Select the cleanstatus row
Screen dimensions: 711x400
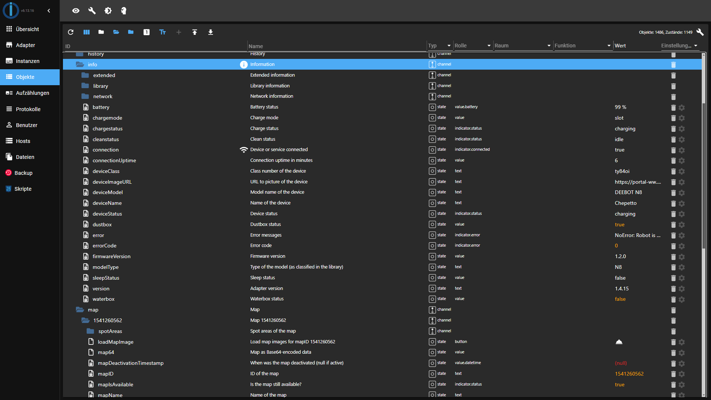(382, 139)
